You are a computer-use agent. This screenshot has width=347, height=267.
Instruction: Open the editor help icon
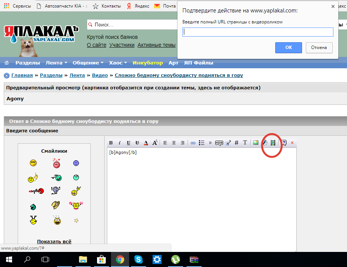284,143
